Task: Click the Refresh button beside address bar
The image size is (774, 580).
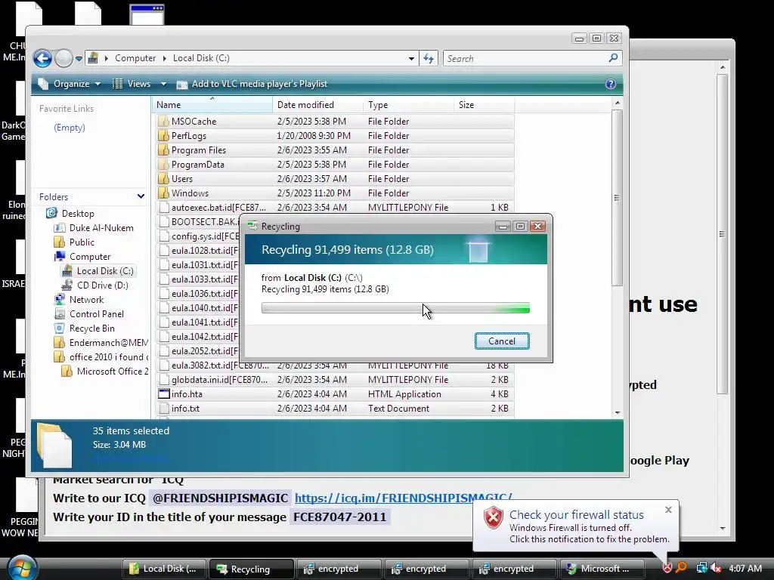Action: point(429,58)
